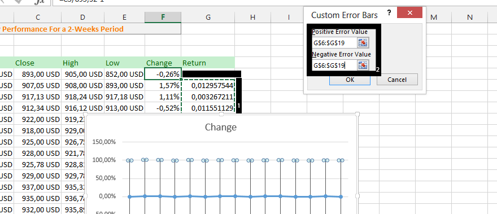497x214 pixels.
Task: Click the Performance For a 2-Weeks Period title cell
Action: point(91,29)
